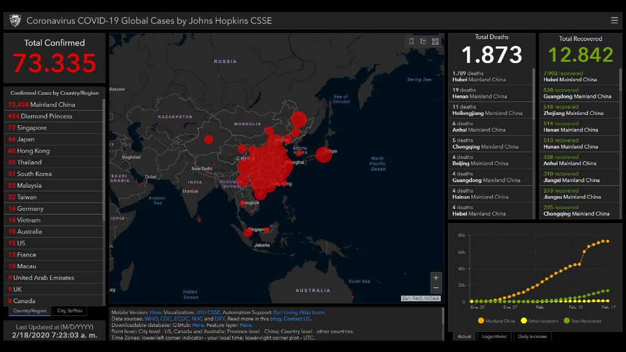626x352 pixels.
Task: Switch to City, St/Prov tab
Action: pyautogui.click(x=70, y=310)
